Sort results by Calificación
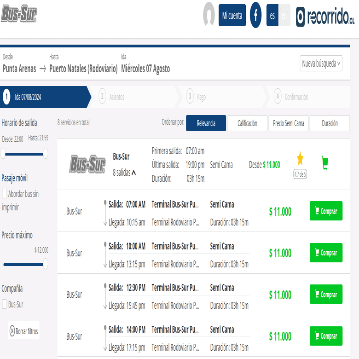359x359 pixels. pyautogui.click(x=247, y=123)
